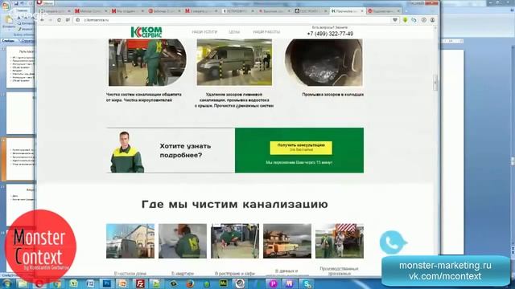Open PowerPoint from the taskbar
This screenshot has width=515, height=289.
pyautogui.click(x=122, y=283)
